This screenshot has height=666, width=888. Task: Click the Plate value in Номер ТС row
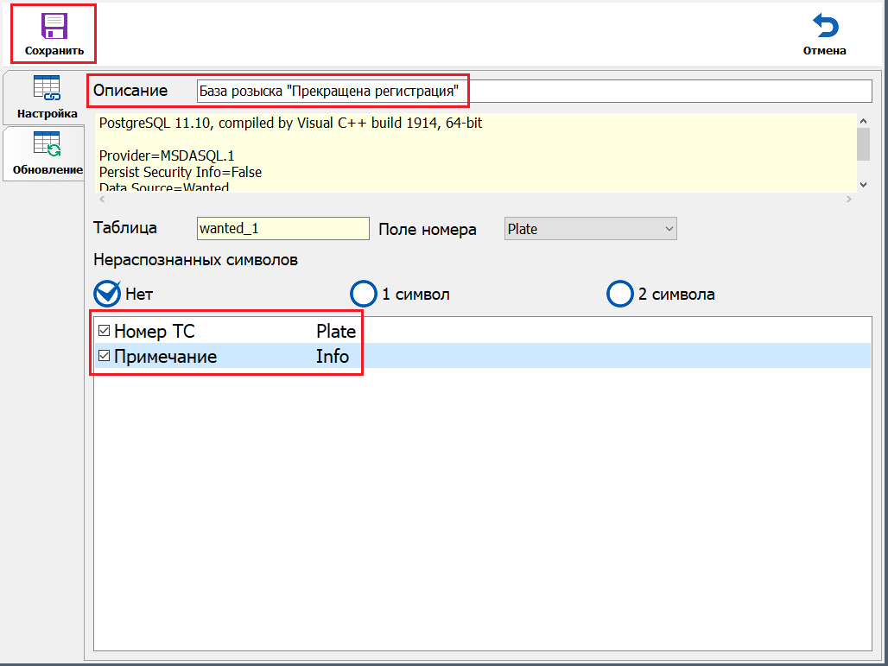click(335, 331)
